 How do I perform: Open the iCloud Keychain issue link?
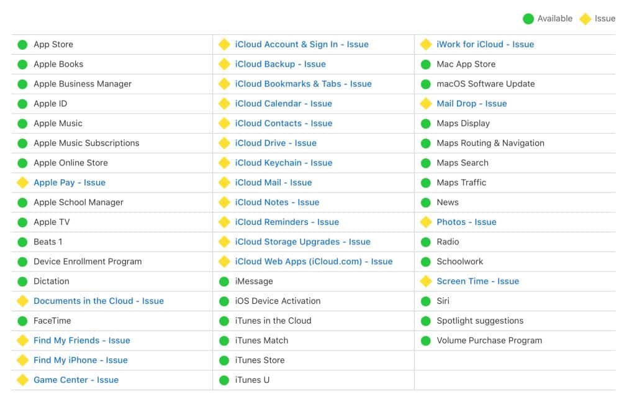[x=283, y=163]
